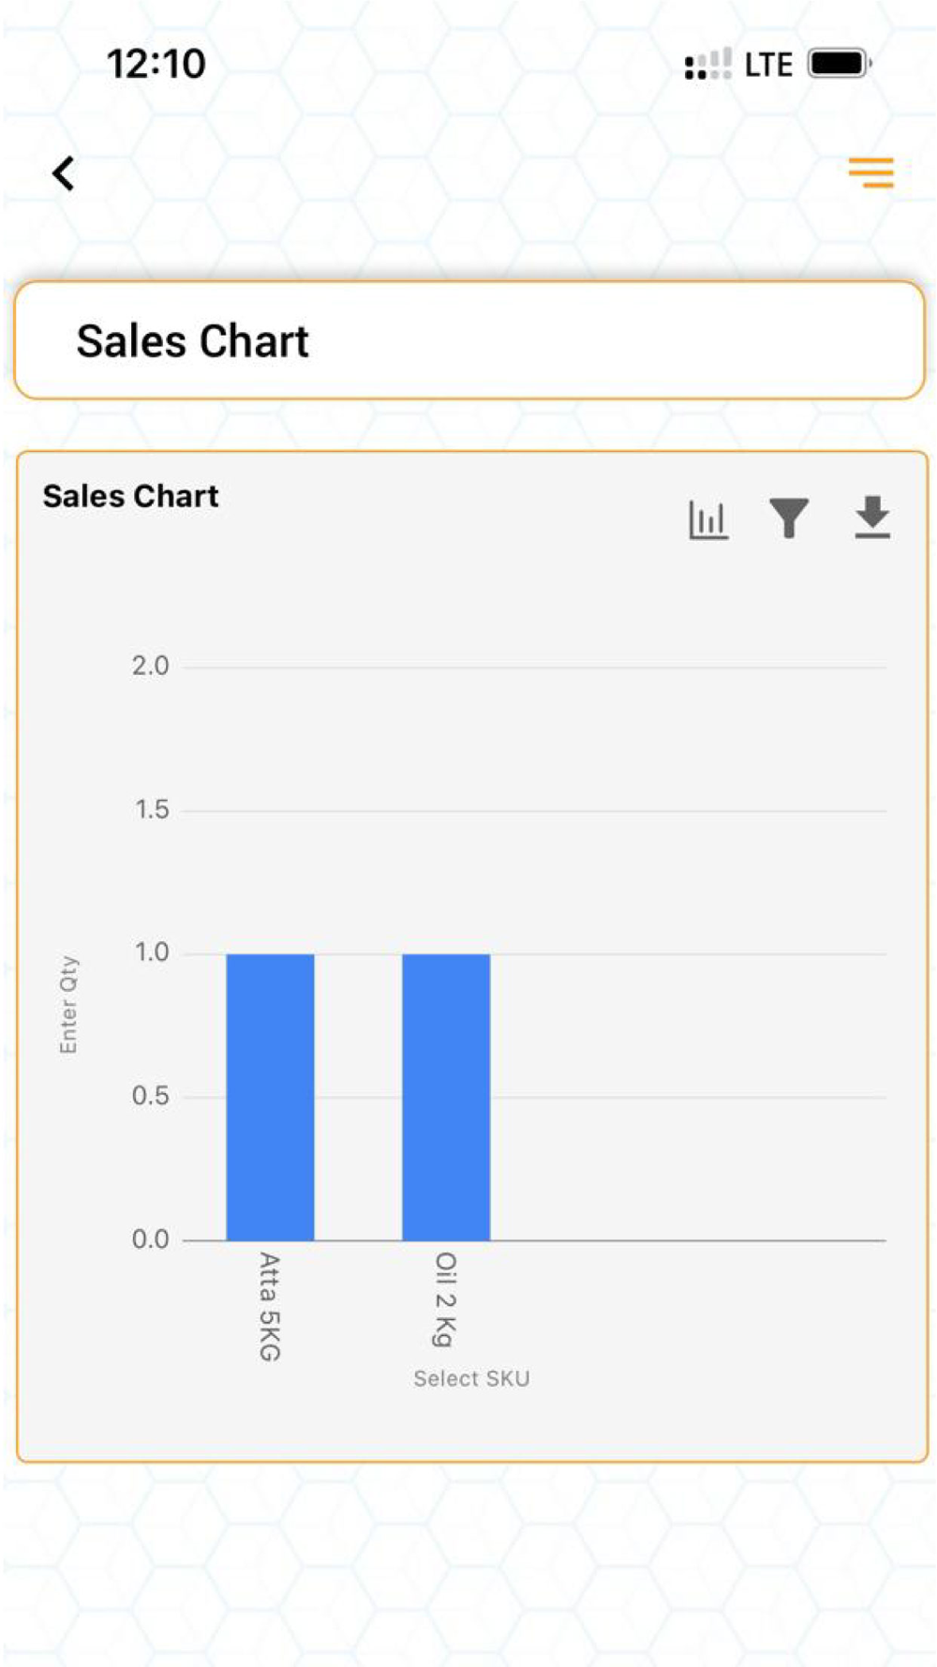Download the sales chart
937x1667 pixels.
pos(872,518)
